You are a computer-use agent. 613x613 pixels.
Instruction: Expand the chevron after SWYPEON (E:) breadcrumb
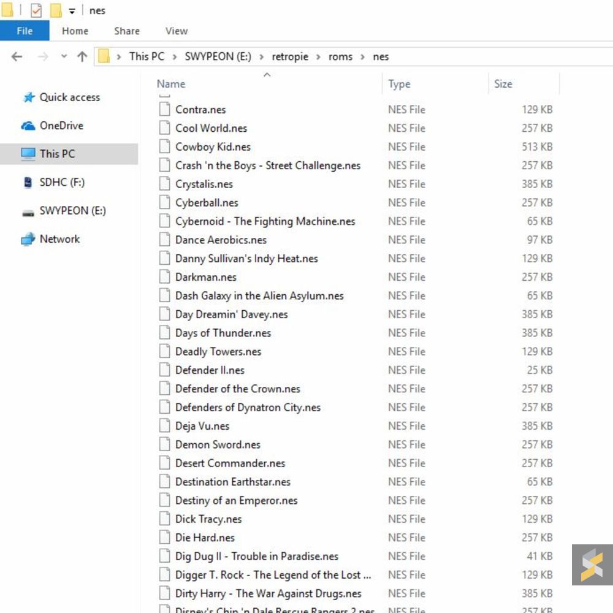point(262,57)
